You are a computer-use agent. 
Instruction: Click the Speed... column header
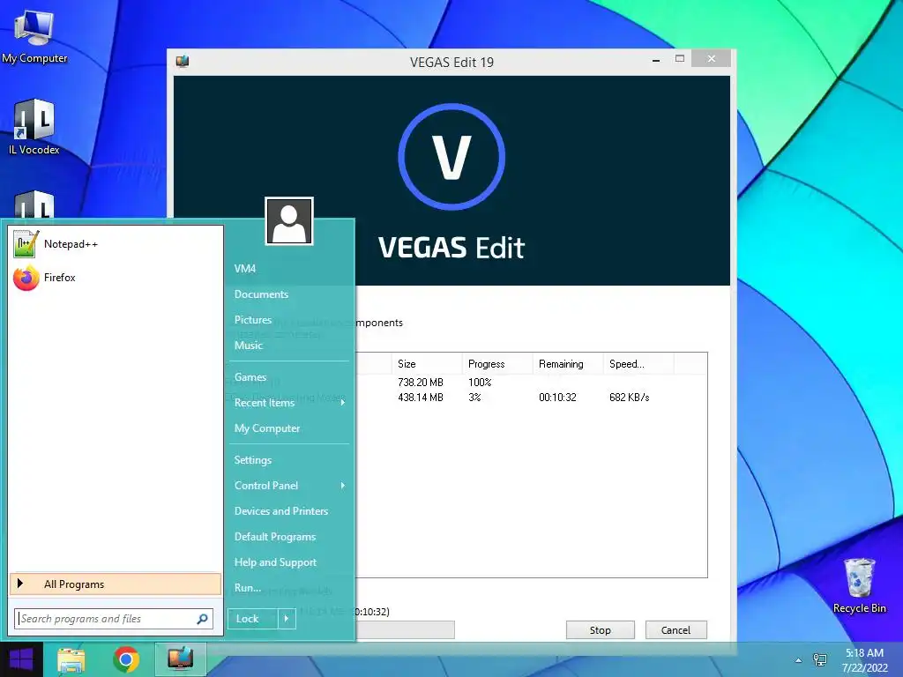(638, 364)
